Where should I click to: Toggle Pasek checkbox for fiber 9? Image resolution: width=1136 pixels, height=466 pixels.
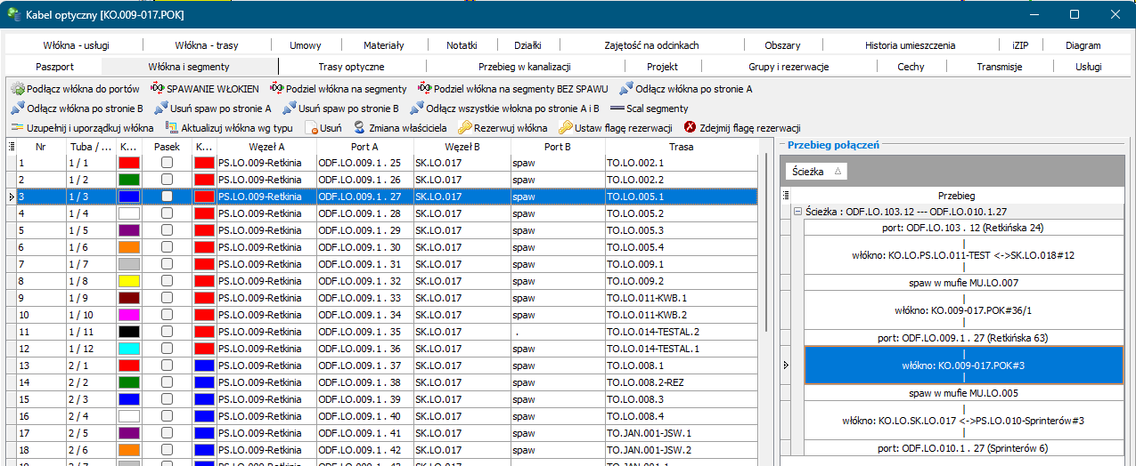(x=167, y=298)
